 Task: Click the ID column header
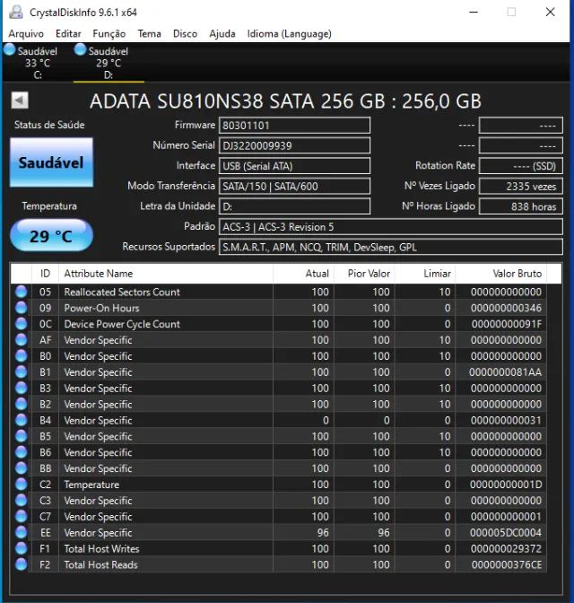[x=45, y=274]
